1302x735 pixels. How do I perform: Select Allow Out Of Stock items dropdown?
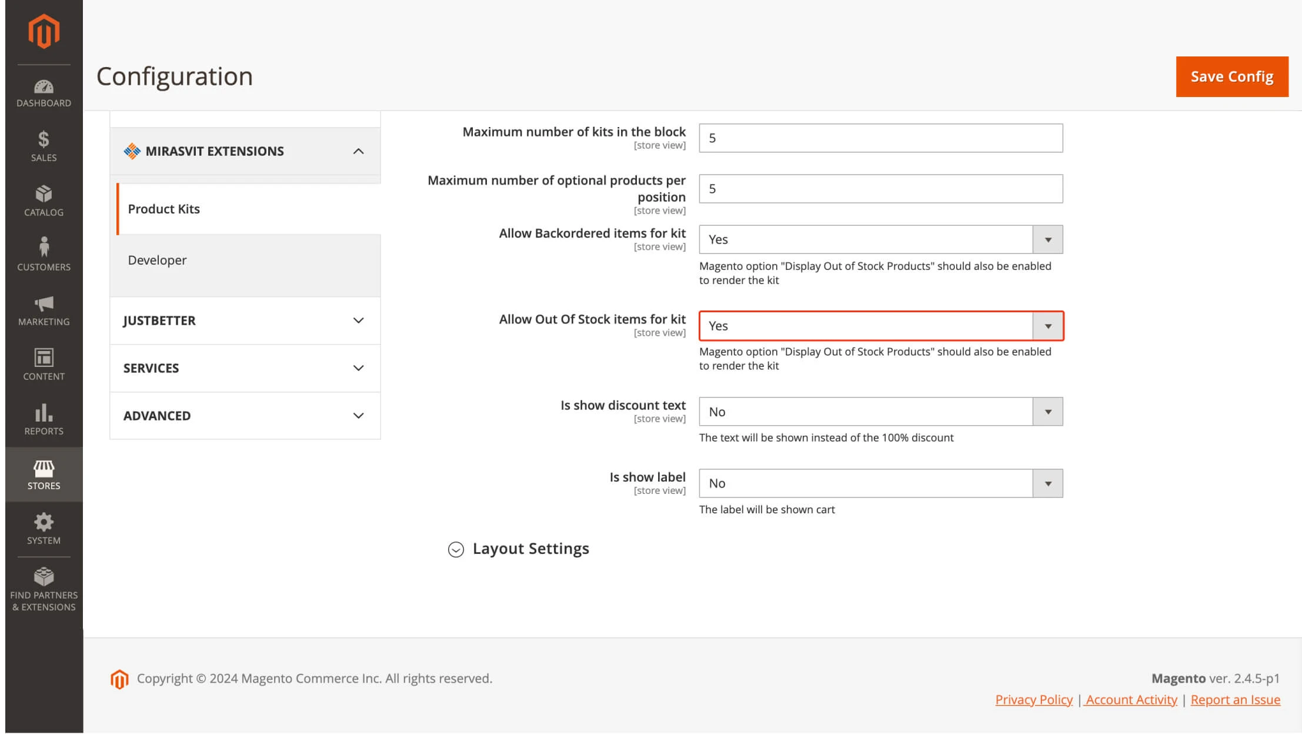point(881,326)
